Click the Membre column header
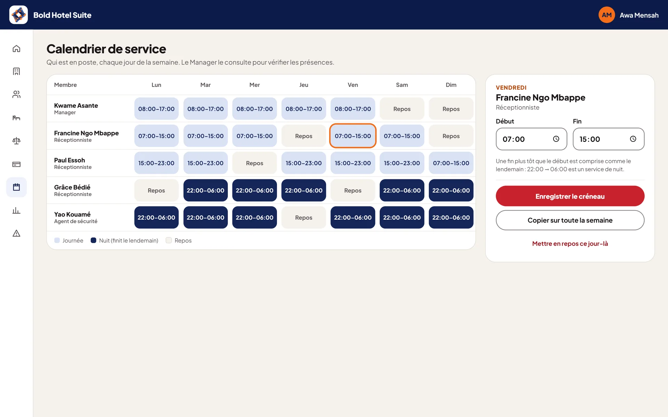Viewport: 668px width, 417px height. click(65, 85)
